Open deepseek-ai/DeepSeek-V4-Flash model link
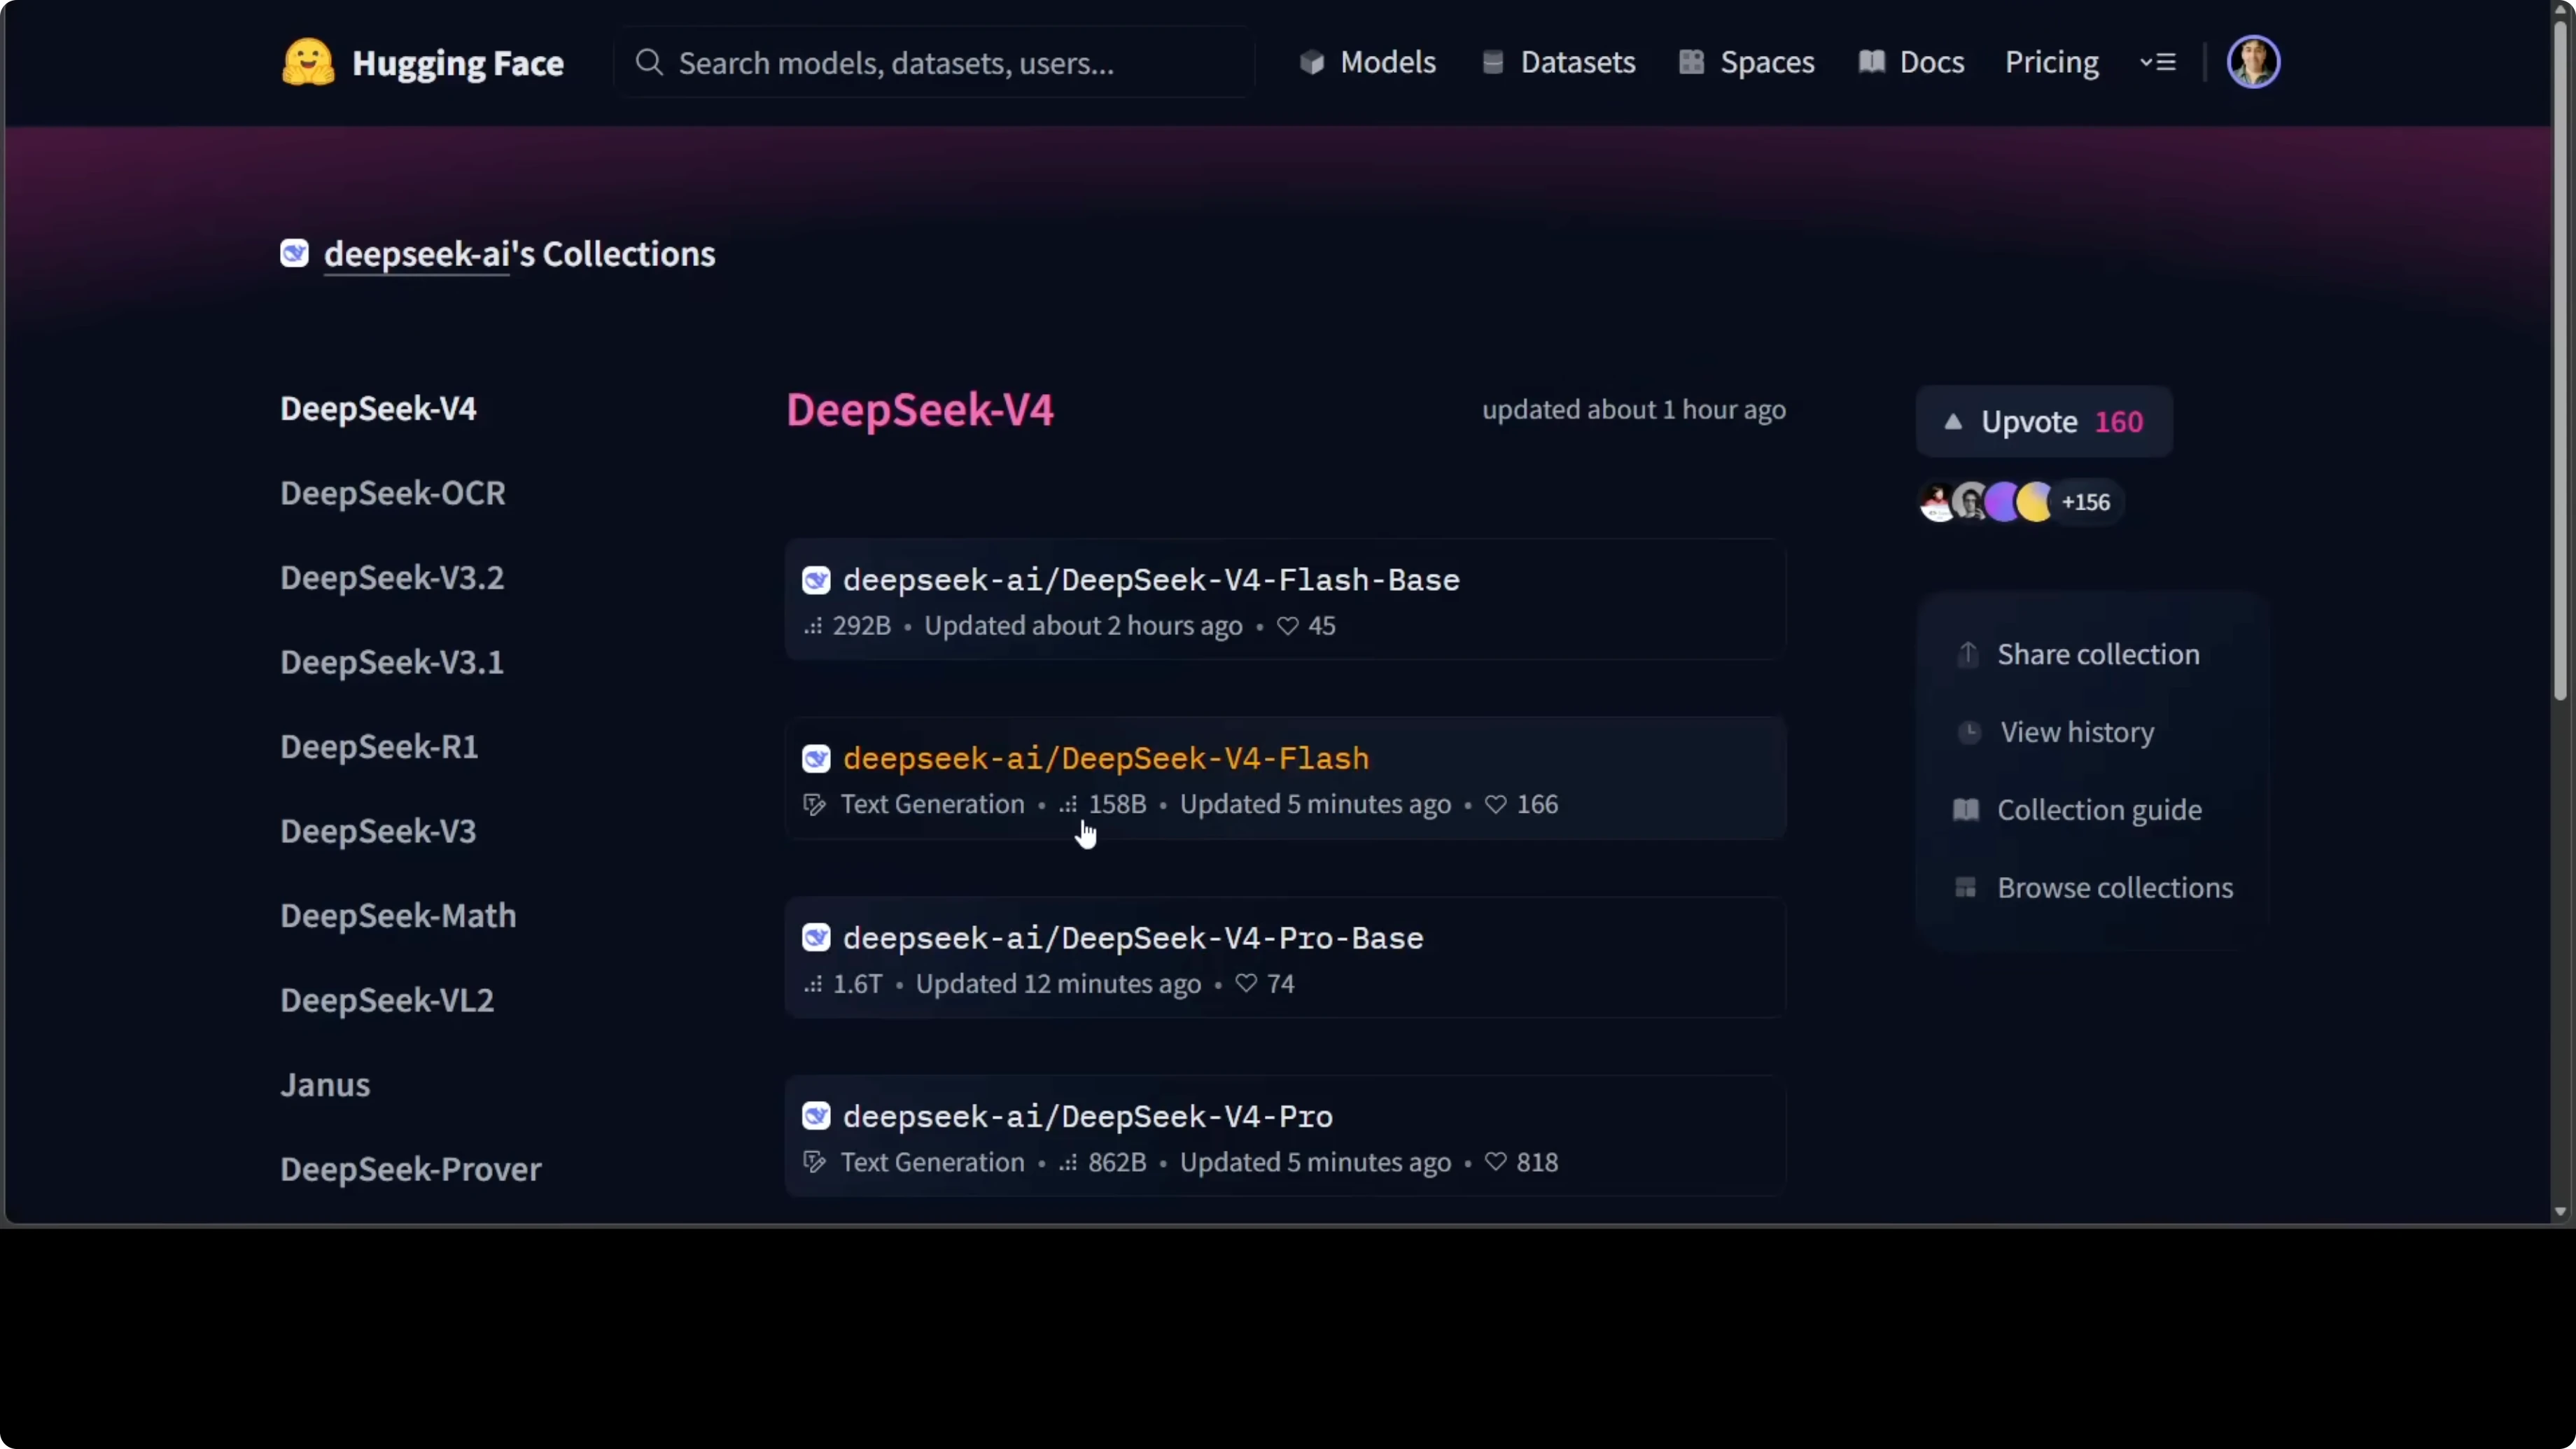The image size is (2576, 1449). [x=1105, y=758]
